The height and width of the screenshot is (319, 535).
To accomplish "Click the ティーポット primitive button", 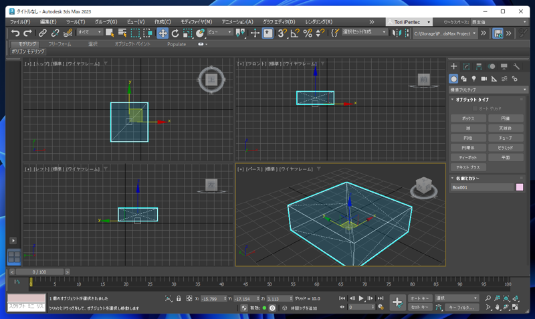I will [x=468, y=158].
